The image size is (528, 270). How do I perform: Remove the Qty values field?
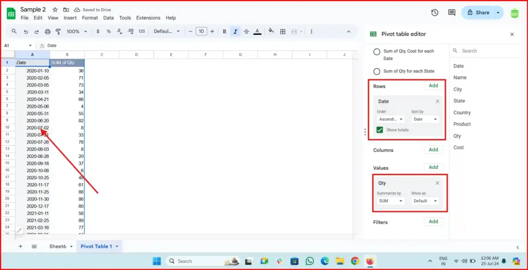pos(437,183)
